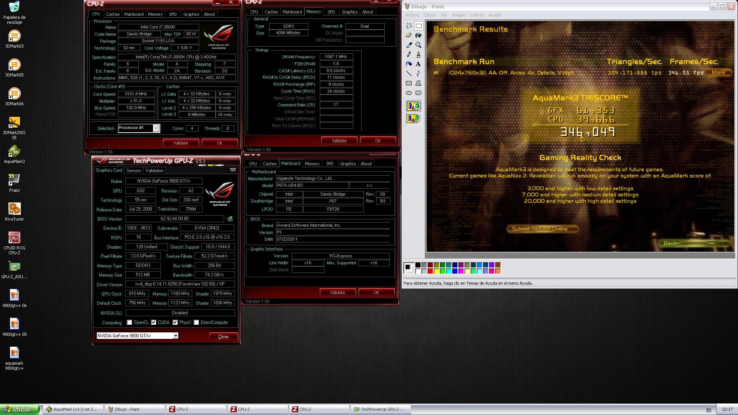
Task: Click the BIOS save chip icon in GPU-Z
Action: 230,219
